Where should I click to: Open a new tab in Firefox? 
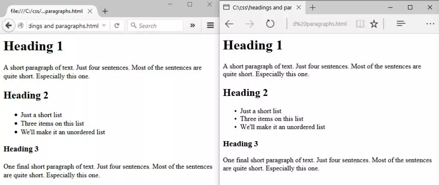[105, 11]
